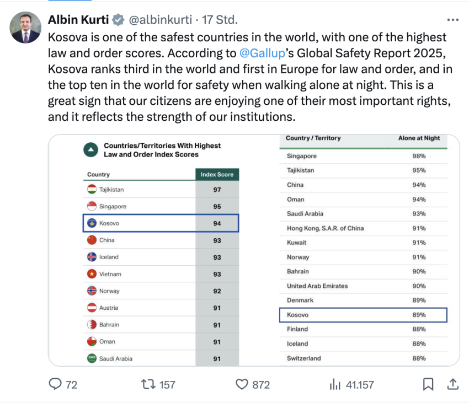
Task: Click the 872 likes count
Action: pyautogui.click(x=261, y=384)
